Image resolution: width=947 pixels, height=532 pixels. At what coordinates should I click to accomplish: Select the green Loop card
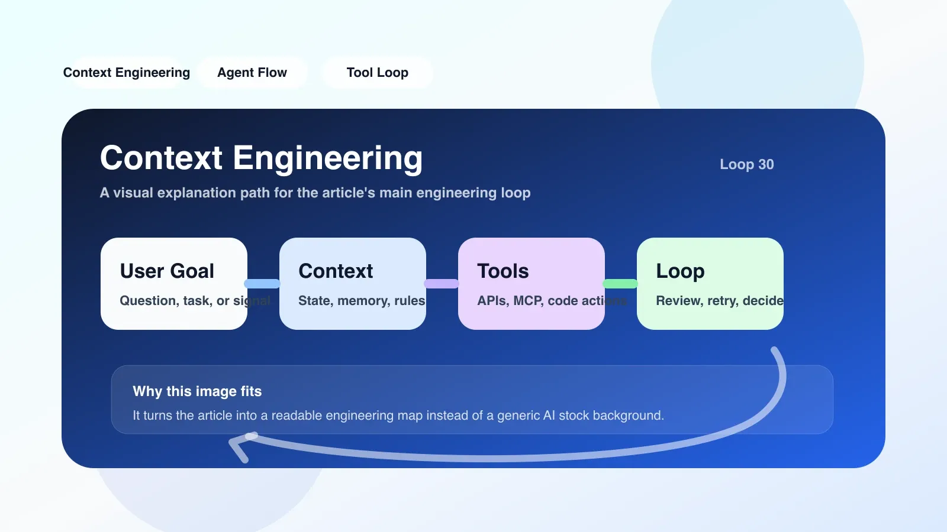[710, 284]
